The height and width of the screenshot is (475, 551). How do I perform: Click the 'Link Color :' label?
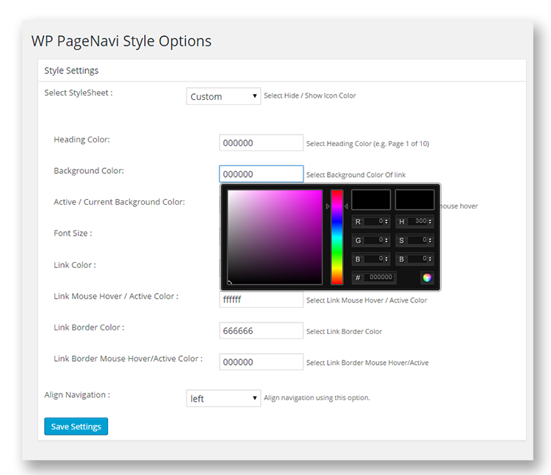pyautogui.click(x=74, y=265)
